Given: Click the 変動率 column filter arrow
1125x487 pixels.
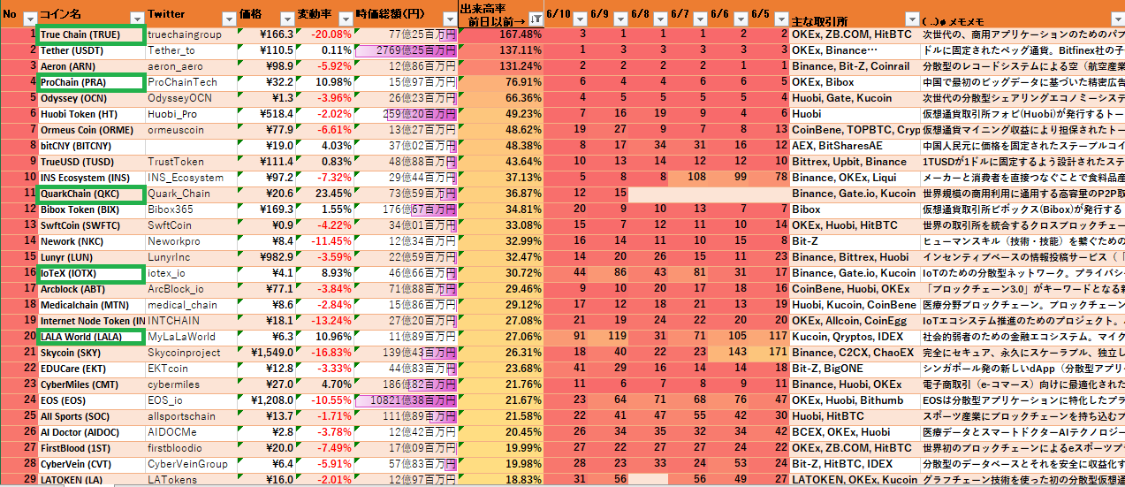Looking at the screenshot, I should tap(346, 18).
